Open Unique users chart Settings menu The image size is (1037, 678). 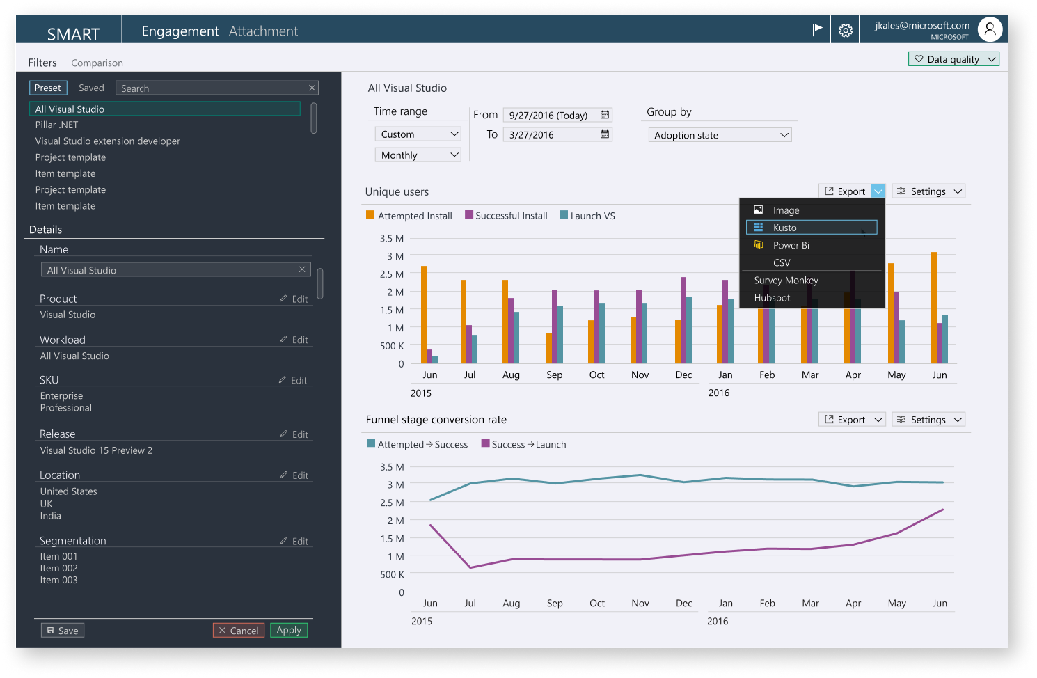(928, 191)
